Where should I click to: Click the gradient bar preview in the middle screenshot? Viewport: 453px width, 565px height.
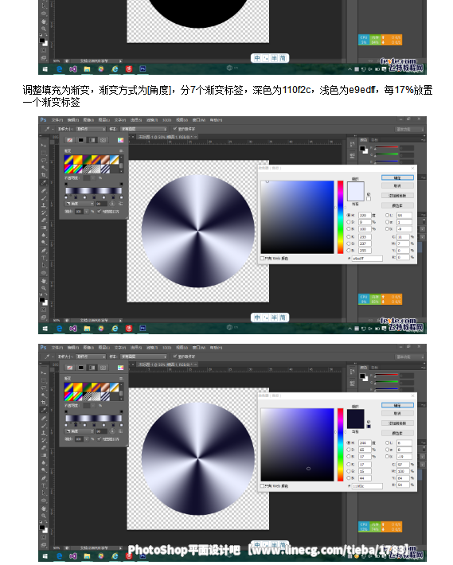94,191
